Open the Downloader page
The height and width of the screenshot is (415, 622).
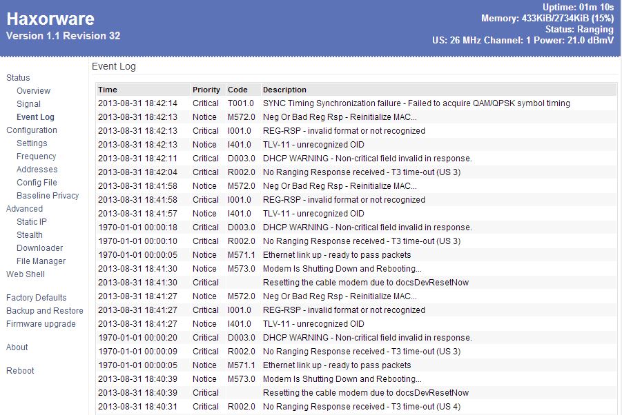click(x=39, y=248)
